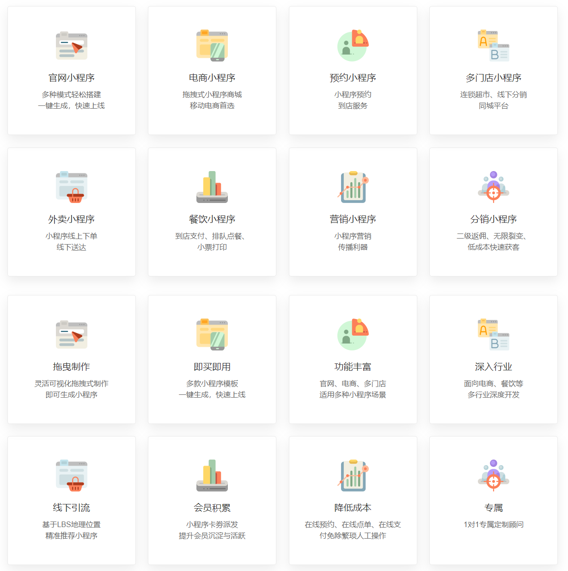The height and width of the screenshot is (571, 568).
Task: Click the 1对1专属定制顾问 text
Action: click(493, 524)
